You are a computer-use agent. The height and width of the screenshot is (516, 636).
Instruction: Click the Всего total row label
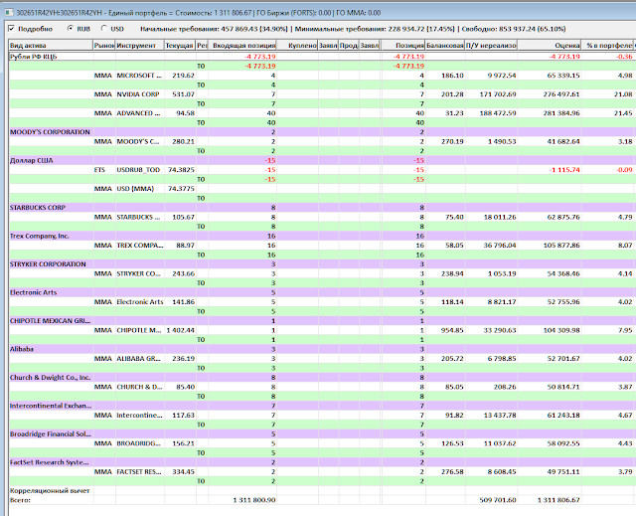(20, 500)
